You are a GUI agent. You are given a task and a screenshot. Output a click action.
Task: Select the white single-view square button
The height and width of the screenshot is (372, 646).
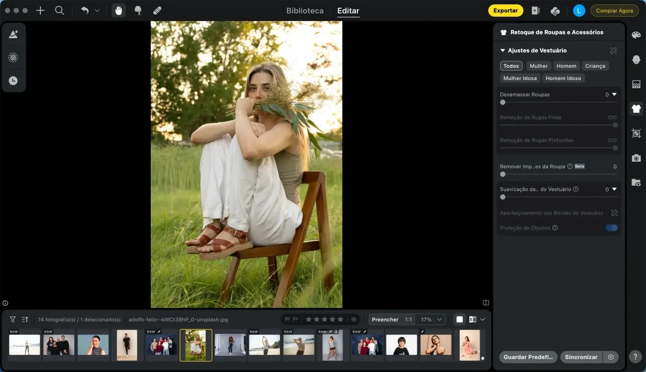click(460, 319)
